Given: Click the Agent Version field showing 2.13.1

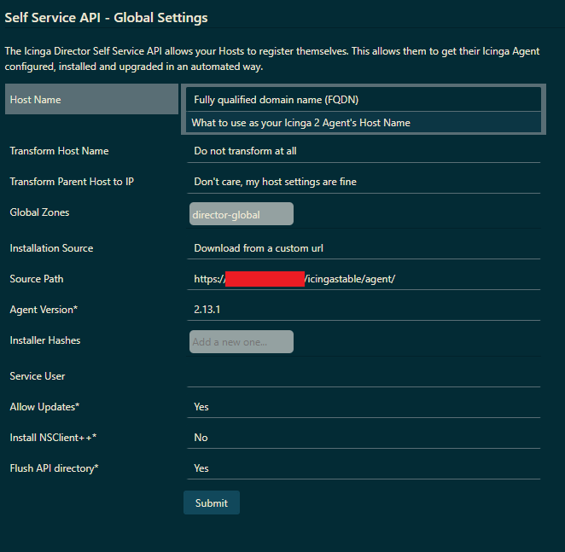Looking at the screenshot, I should pos(364,310).
